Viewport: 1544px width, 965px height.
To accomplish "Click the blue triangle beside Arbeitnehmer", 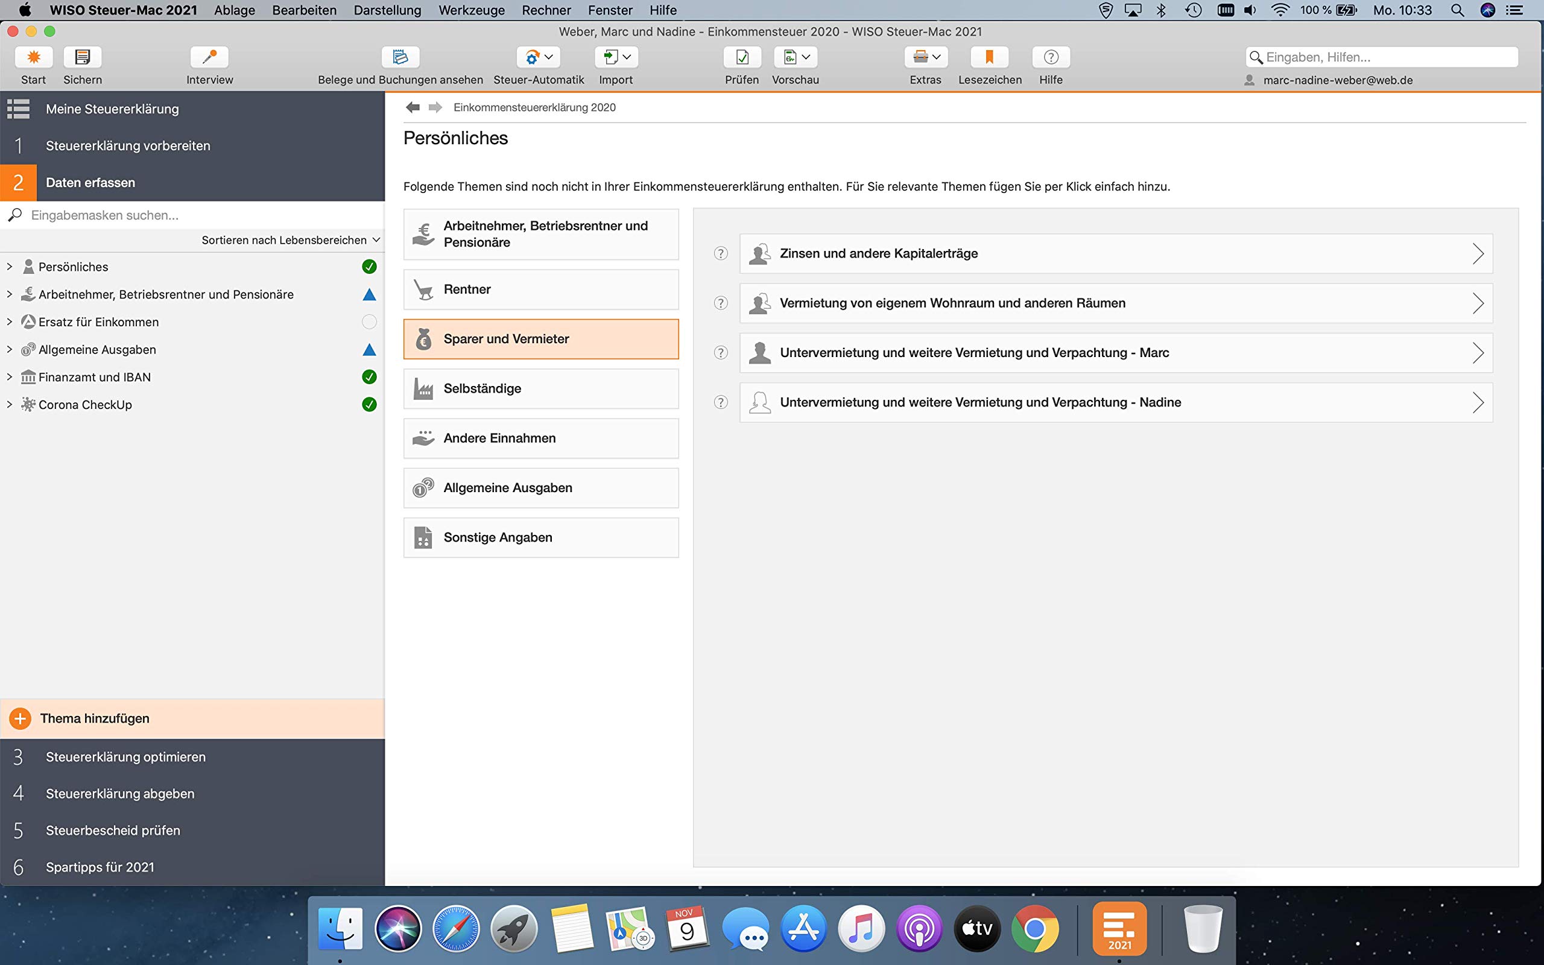I will (x=369, y=294).
